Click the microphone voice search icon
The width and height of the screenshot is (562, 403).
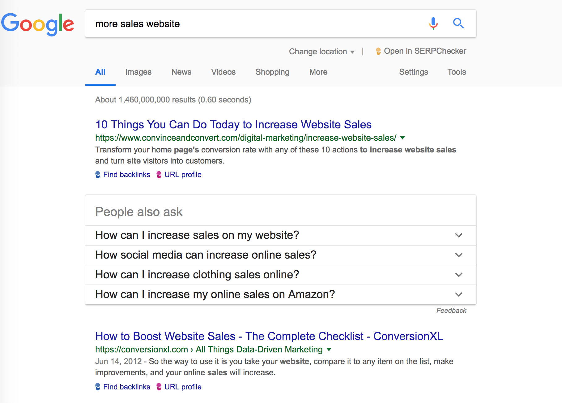point(433,23)
